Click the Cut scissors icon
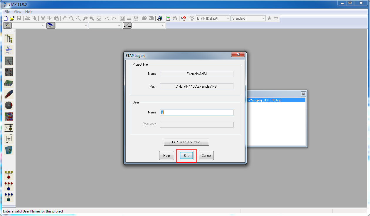This screenshot has height=216, width=370. click(x=43, y=18)
